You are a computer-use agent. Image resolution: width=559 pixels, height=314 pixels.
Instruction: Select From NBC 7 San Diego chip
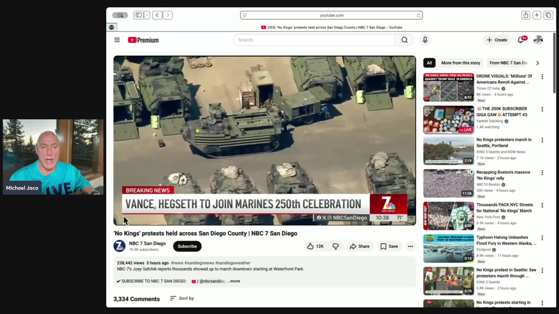tap(508, 63)
